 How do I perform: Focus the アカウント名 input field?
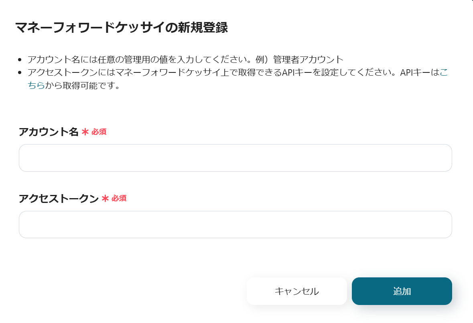coord(235,158)
